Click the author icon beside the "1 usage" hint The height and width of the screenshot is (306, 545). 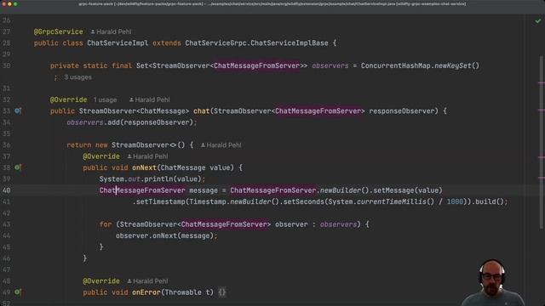(131, 99)
